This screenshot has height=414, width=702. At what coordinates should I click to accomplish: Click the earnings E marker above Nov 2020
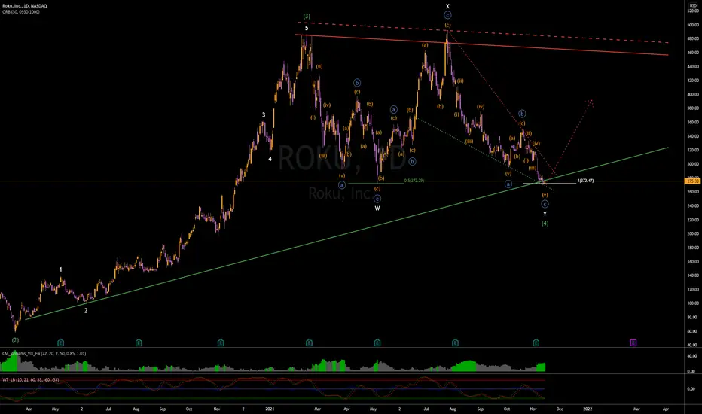click(x=221, y=342)
